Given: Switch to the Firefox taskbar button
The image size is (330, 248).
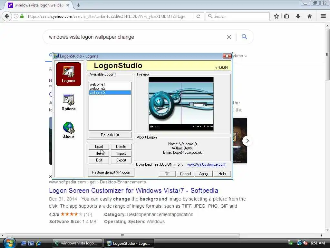Looking at the screenshot, I should point(77,243).
